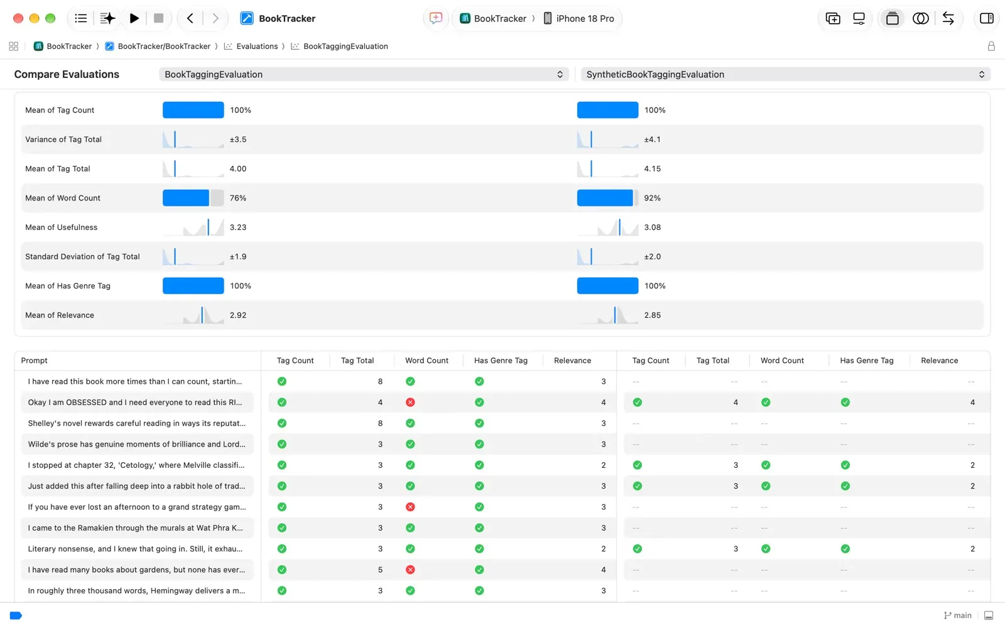Open the navigator list icon in toolbar
1005x628 pixels.
[x=80, y=18]
